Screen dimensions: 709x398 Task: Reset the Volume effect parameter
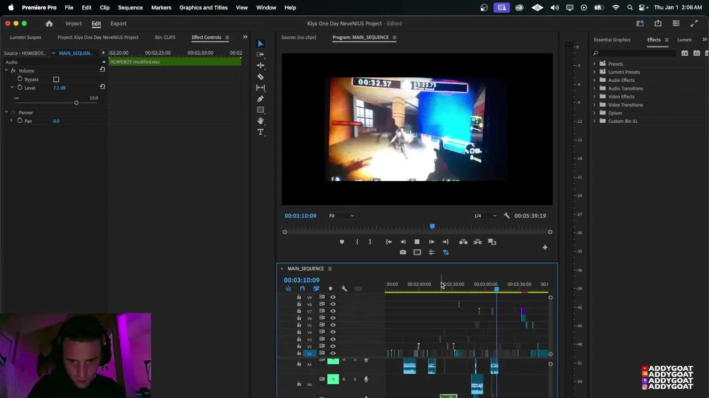(x=102, y=70)
